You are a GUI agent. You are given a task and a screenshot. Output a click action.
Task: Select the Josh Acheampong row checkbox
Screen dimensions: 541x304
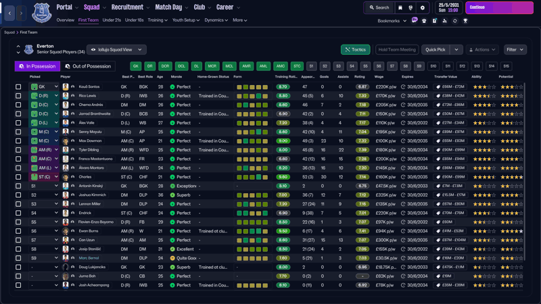[18, 285]
